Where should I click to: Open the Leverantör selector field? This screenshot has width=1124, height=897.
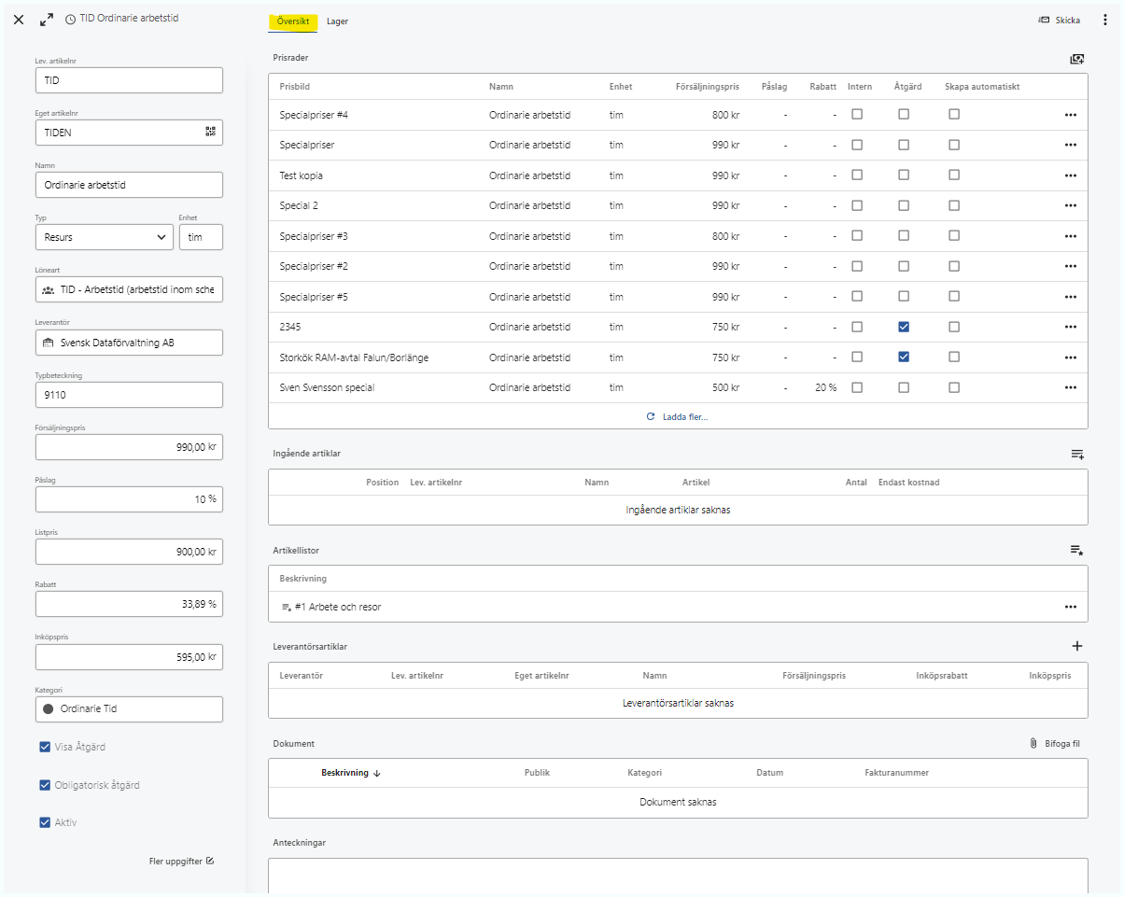pos(130,343)
